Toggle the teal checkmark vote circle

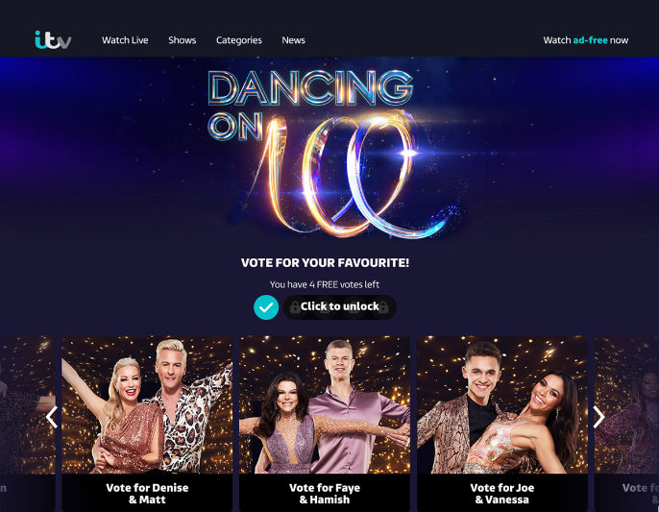tap(266, 307)
